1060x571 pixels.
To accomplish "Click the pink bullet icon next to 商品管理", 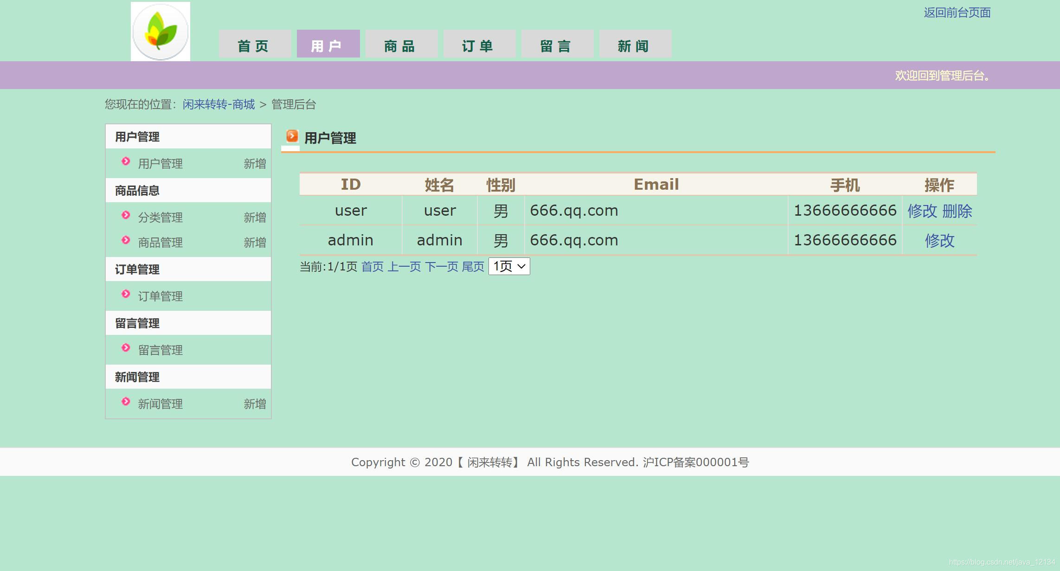I will [x=126, y=240].
